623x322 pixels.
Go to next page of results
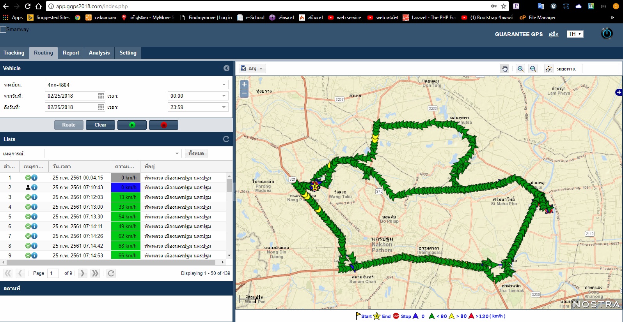82,273
